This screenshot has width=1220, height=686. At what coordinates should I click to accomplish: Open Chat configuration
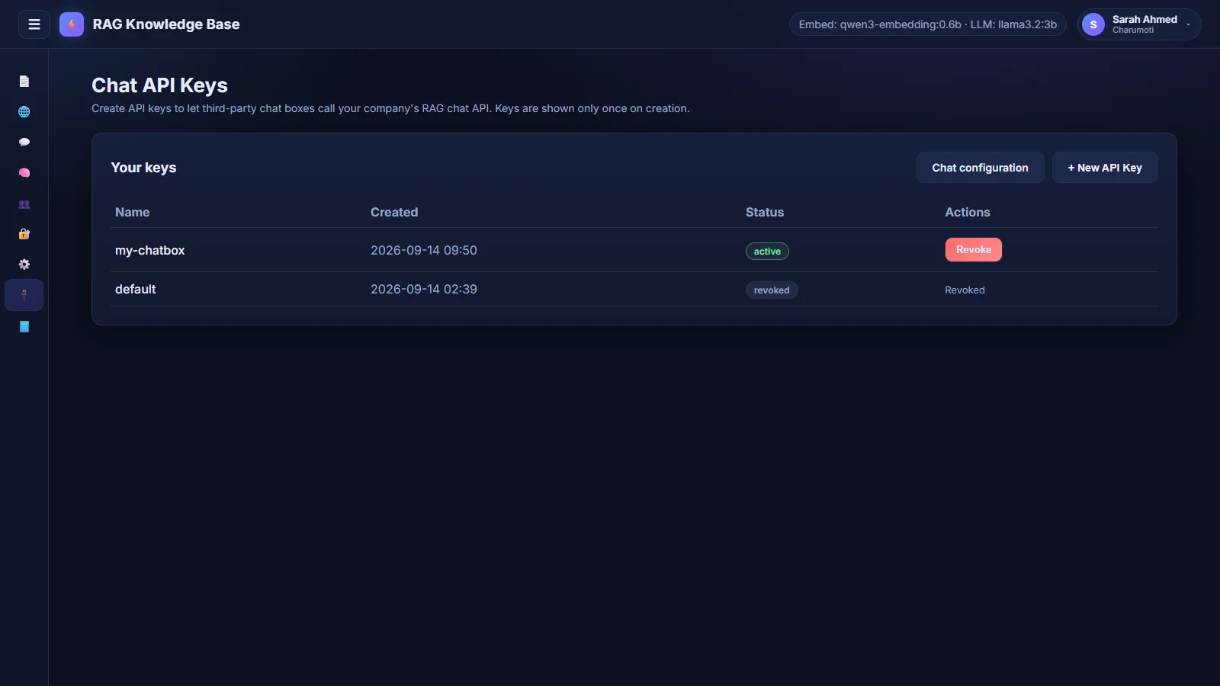pyautogui.click(x=980, y=168)
